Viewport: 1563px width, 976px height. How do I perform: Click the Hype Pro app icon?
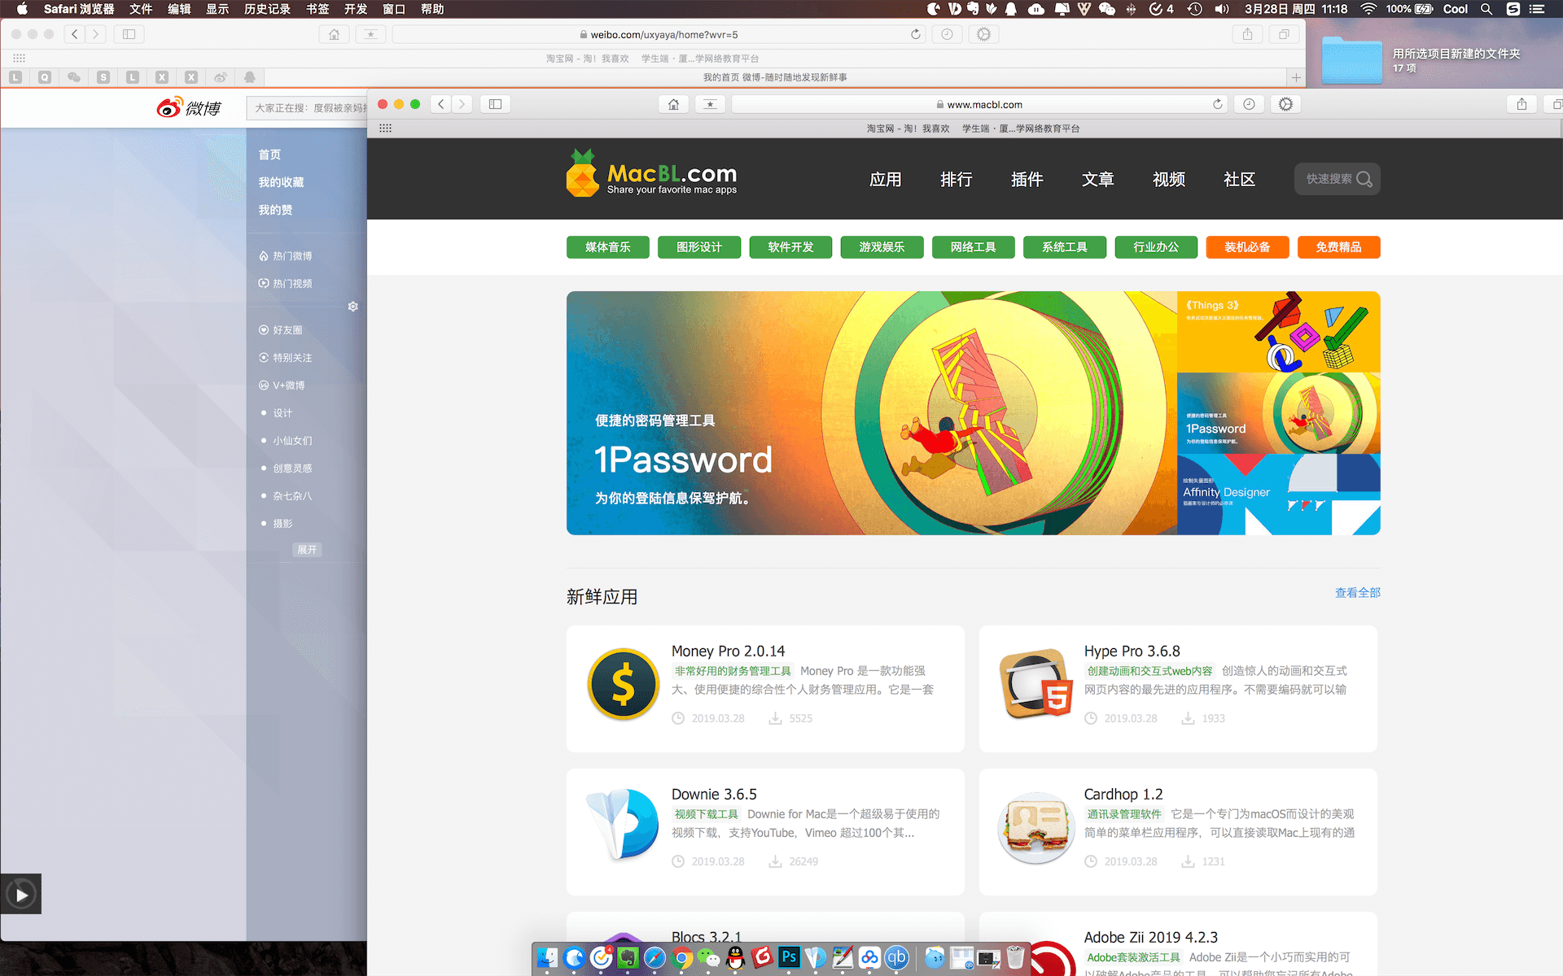(x=1035, y=684)
